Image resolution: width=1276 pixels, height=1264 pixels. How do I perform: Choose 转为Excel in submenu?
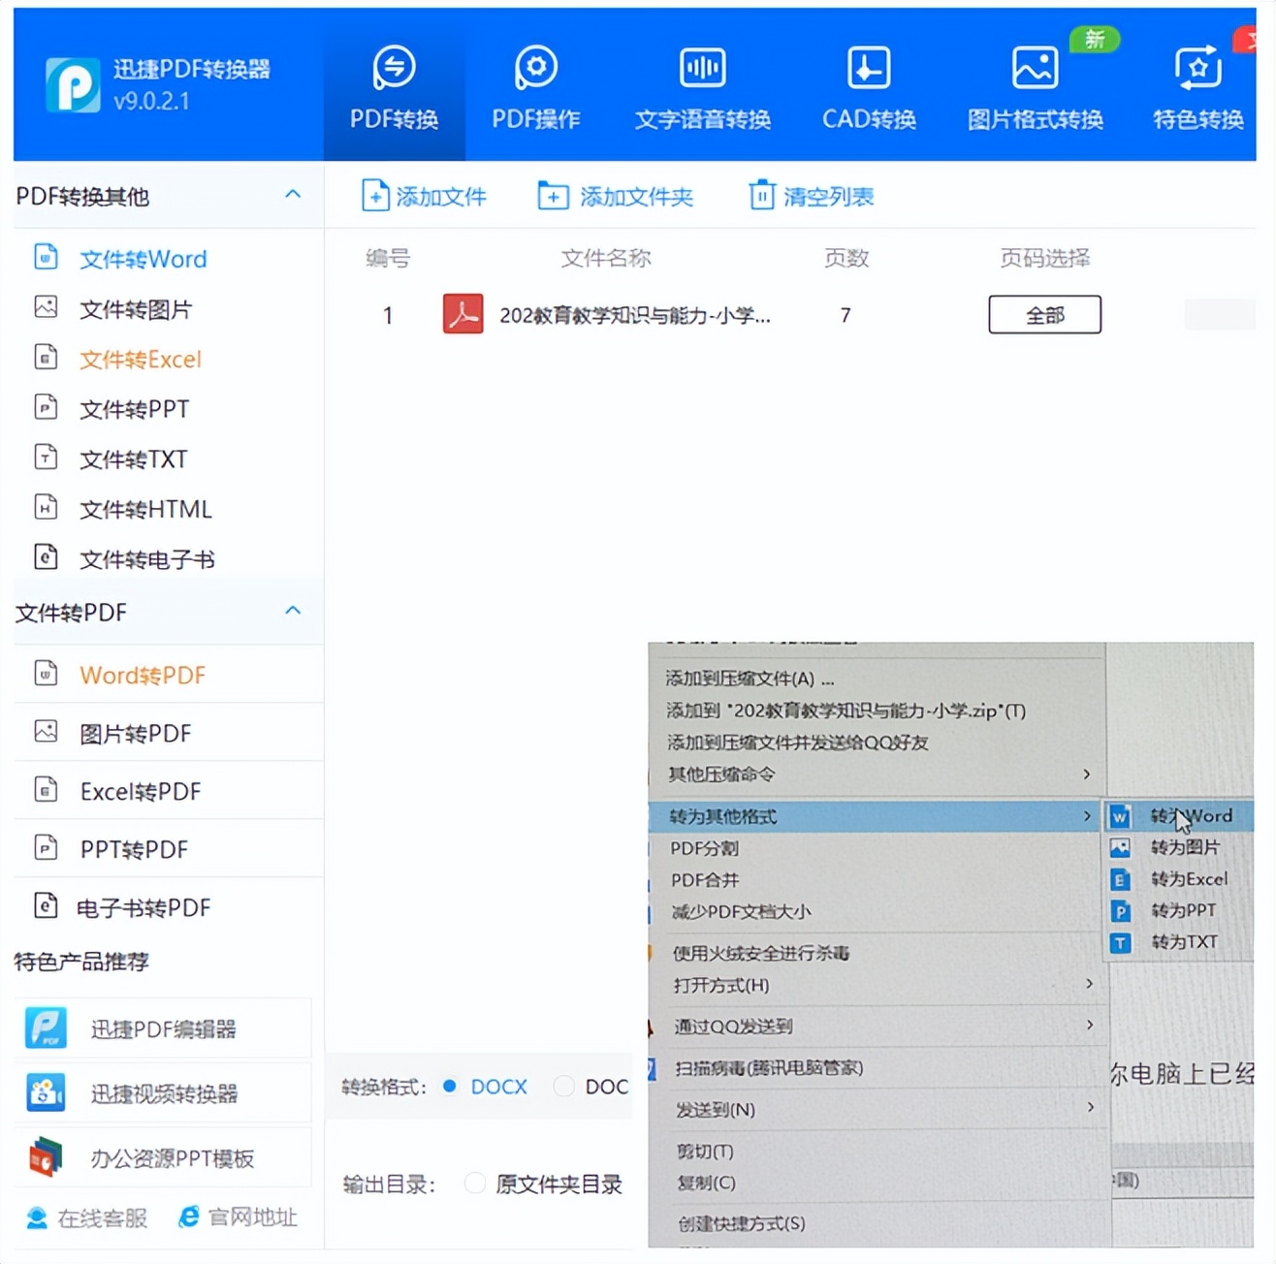coord(1180,879)
